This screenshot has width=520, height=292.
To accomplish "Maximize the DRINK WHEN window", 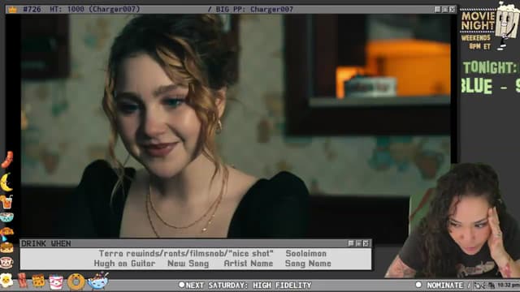I will (358, 243).
